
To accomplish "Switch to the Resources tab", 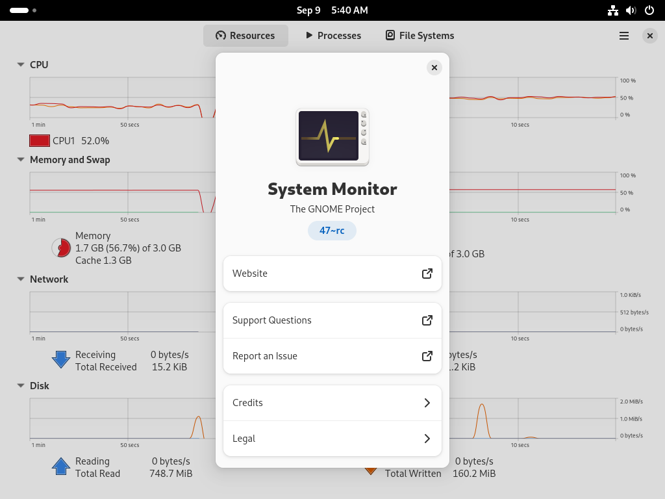I will click(x=245, y=36).
